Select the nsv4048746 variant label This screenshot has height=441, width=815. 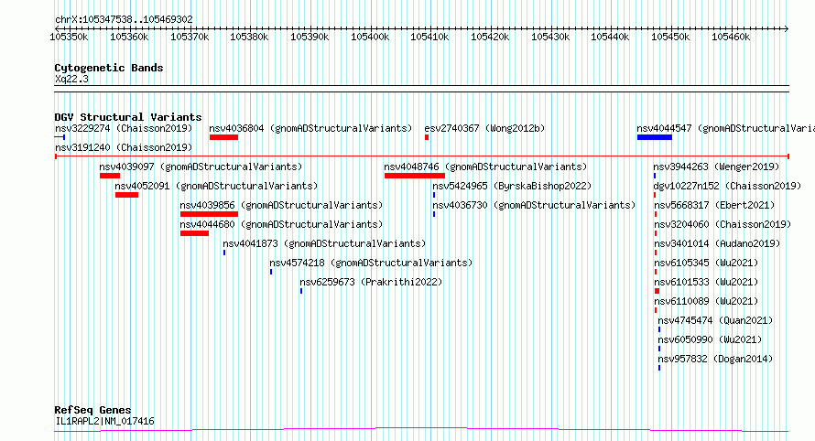(485, 167)
